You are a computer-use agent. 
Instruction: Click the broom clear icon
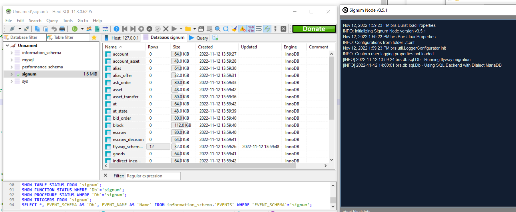click(234, 29)
